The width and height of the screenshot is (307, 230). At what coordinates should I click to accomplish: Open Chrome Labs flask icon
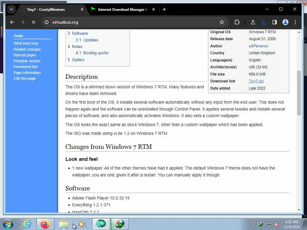coord(253,22)
